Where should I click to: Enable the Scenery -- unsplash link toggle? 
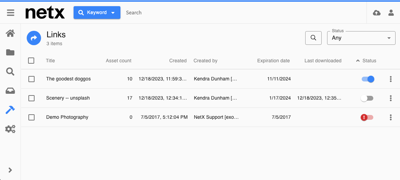tap(367, 98)
